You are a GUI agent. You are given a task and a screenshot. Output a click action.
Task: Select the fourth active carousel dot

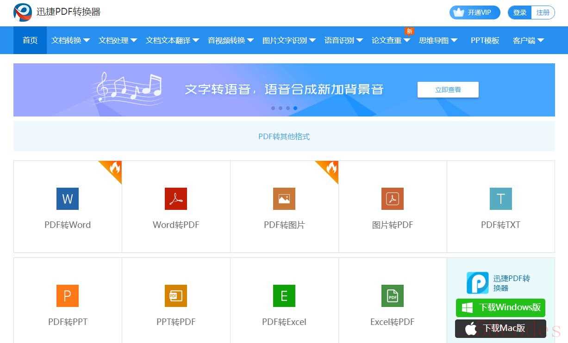coord(295,108)
